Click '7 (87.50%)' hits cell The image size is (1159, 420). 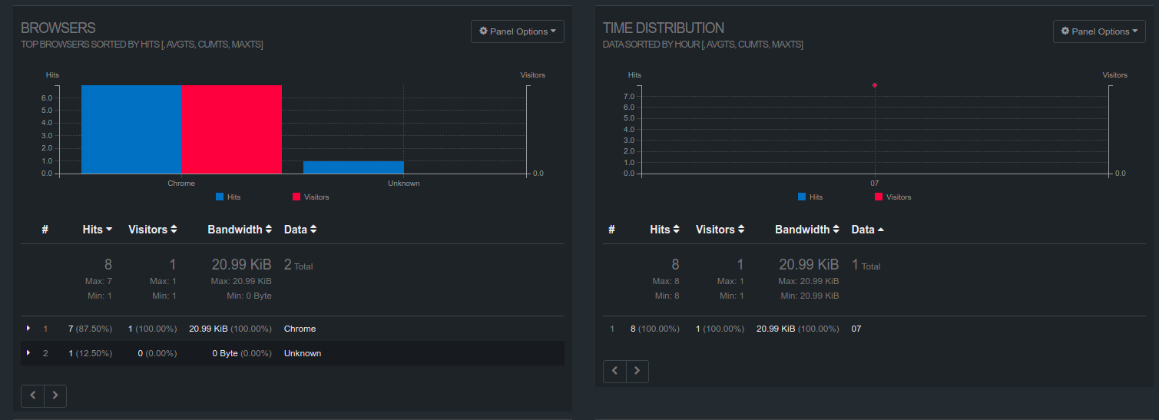90,329
